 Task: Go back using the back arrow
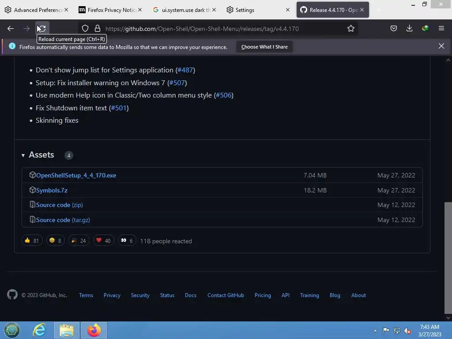(x=11, y=29)
